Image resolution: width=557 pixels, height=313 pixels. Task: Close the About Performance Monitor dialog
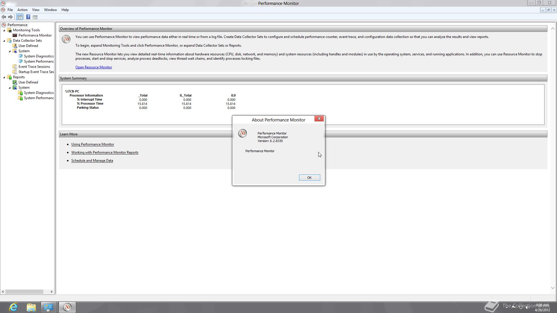click(x=319, y=119)
